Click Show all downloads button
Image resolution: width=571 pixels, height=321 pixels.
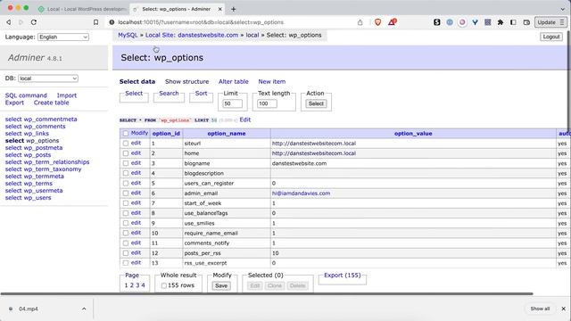coord(540,309)
